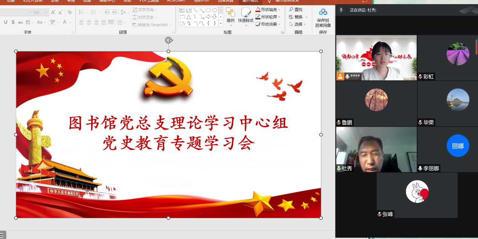Open 快速样式 quick styles gallery
478x239 pixels.
(246, 17)
